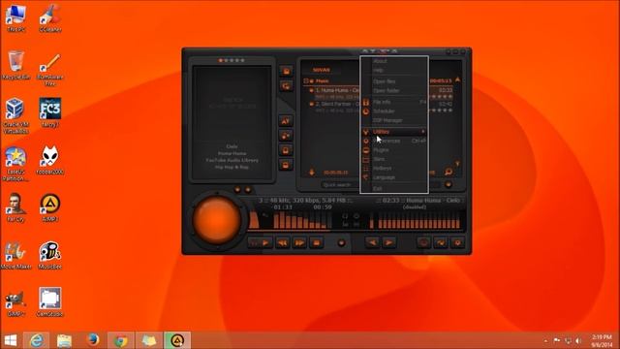Click the magnifier search icon in the playlist

point(449,172)
